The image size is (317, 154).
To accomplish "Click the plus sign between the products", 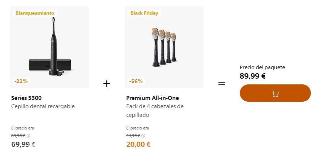I will pyautogui.click(x=106, y=84).
